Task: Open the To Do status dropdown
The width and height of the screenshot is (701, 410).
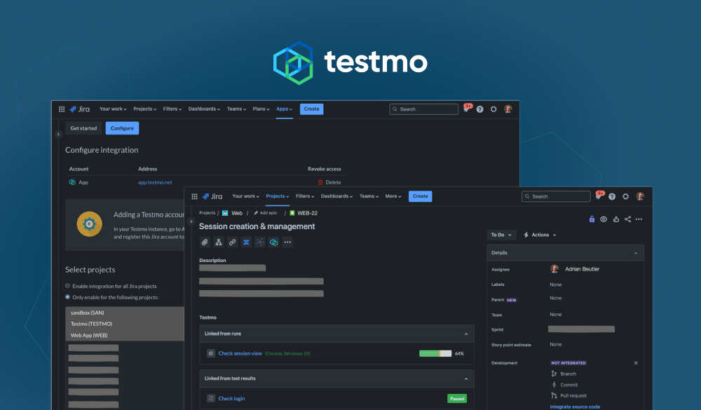Action: tap(501, 235)
